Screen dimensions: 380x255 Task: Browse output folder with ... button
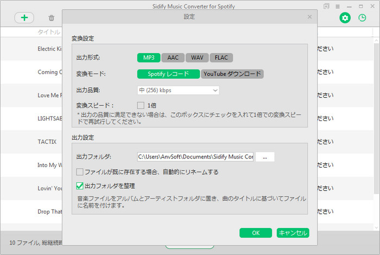265,157
